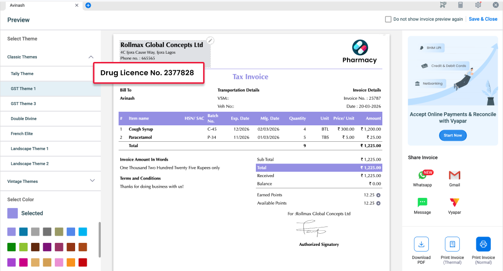
Task: Close the Avinash tab
Action: [x=77, y=5]
